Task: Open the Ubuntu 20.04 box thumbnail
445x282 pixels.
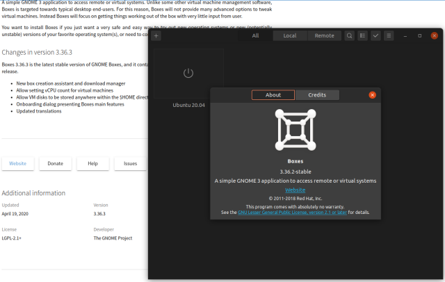Action: pos(188,74)
